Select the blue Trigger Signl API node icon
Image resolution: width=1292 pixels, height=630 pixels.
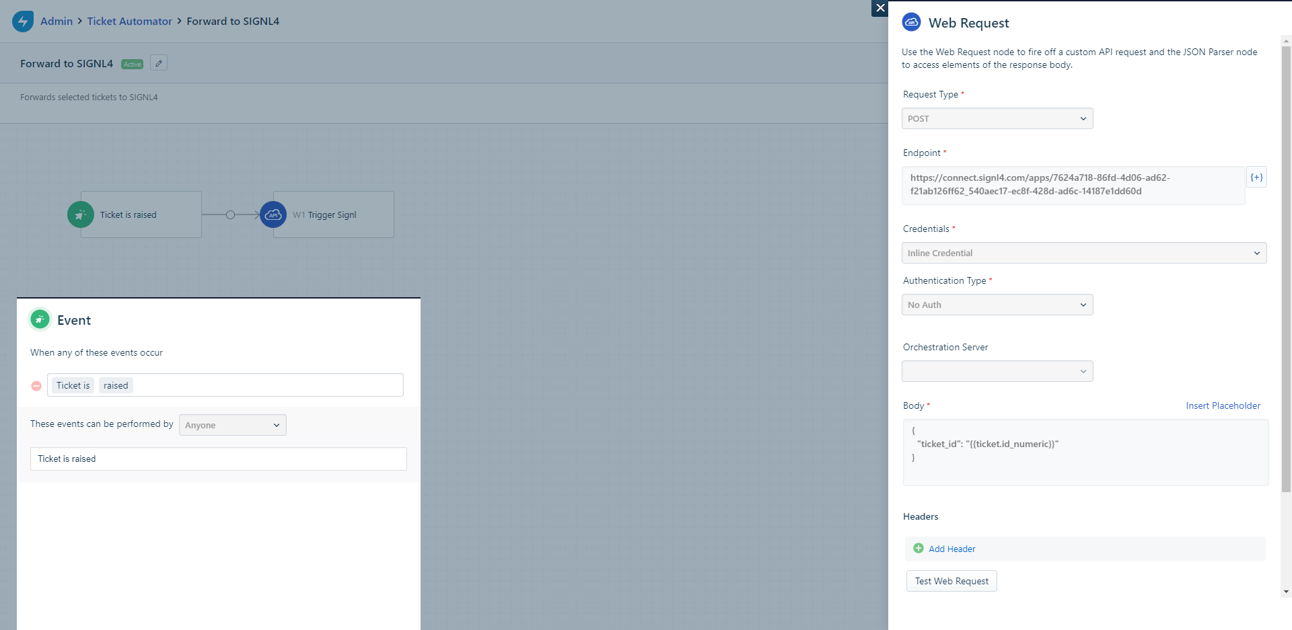(x=273, y=215)
